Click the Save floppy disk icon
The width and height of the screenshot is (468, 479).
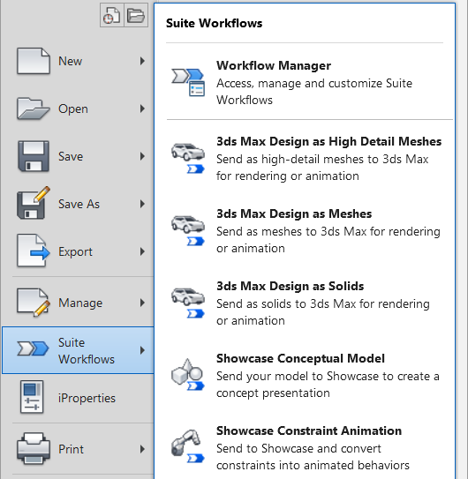click(34, 156)
